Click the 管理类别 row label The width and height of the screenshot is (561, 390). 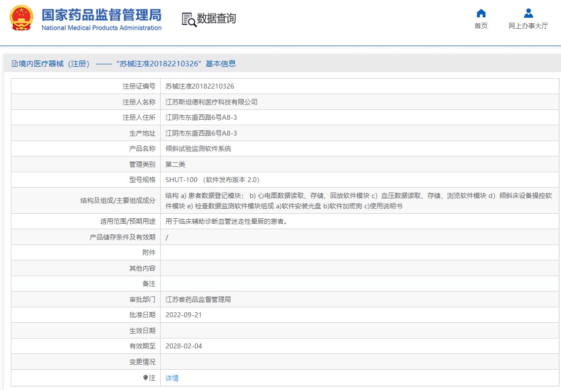tap(142, 164)
